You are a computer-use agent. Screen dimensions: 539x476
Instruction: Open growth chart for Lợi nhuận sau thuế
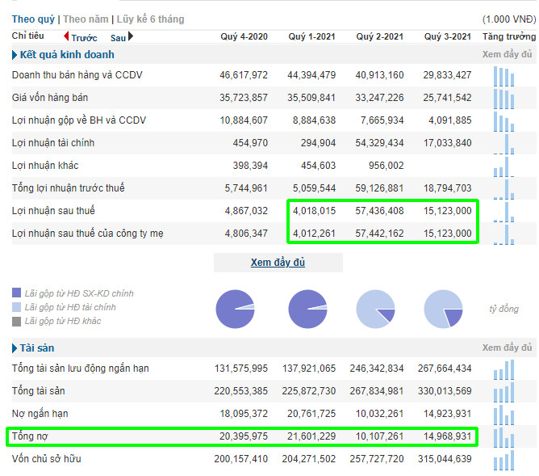(504, 212)
